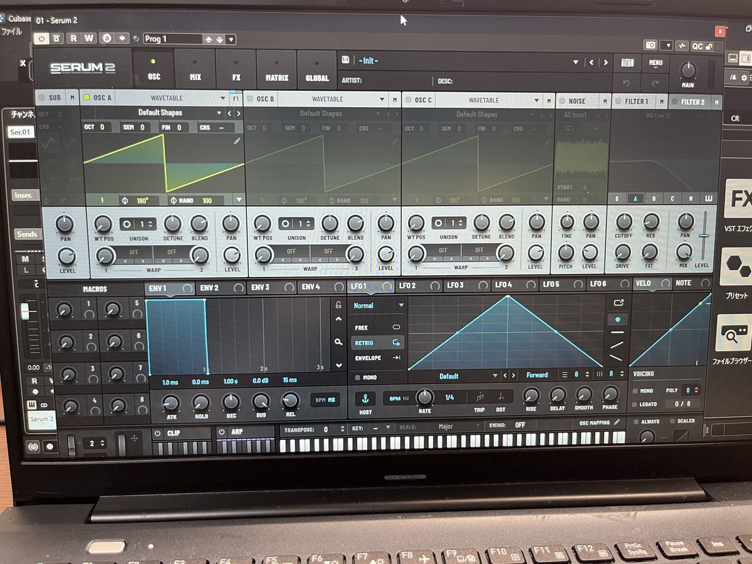Click the OSC B unison gear icon

[x=285, y=224]
